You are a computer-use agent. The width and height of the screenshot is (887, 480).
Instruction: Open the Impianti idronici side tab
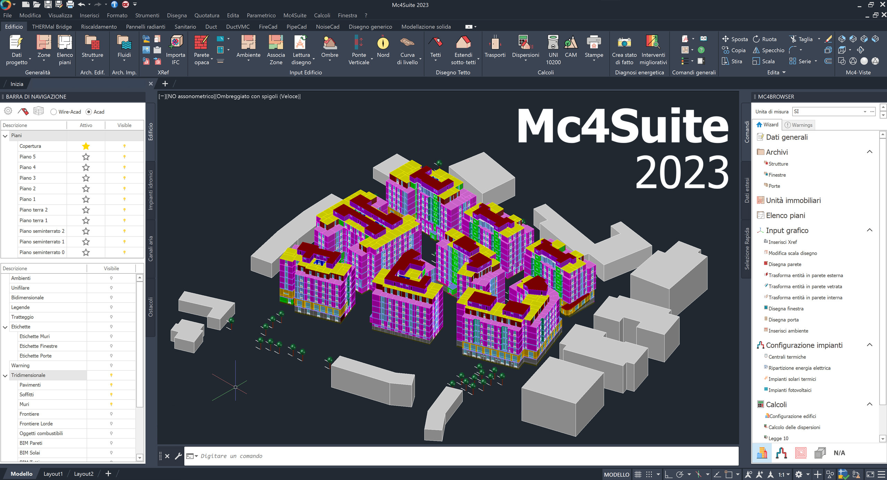point(151,190)
